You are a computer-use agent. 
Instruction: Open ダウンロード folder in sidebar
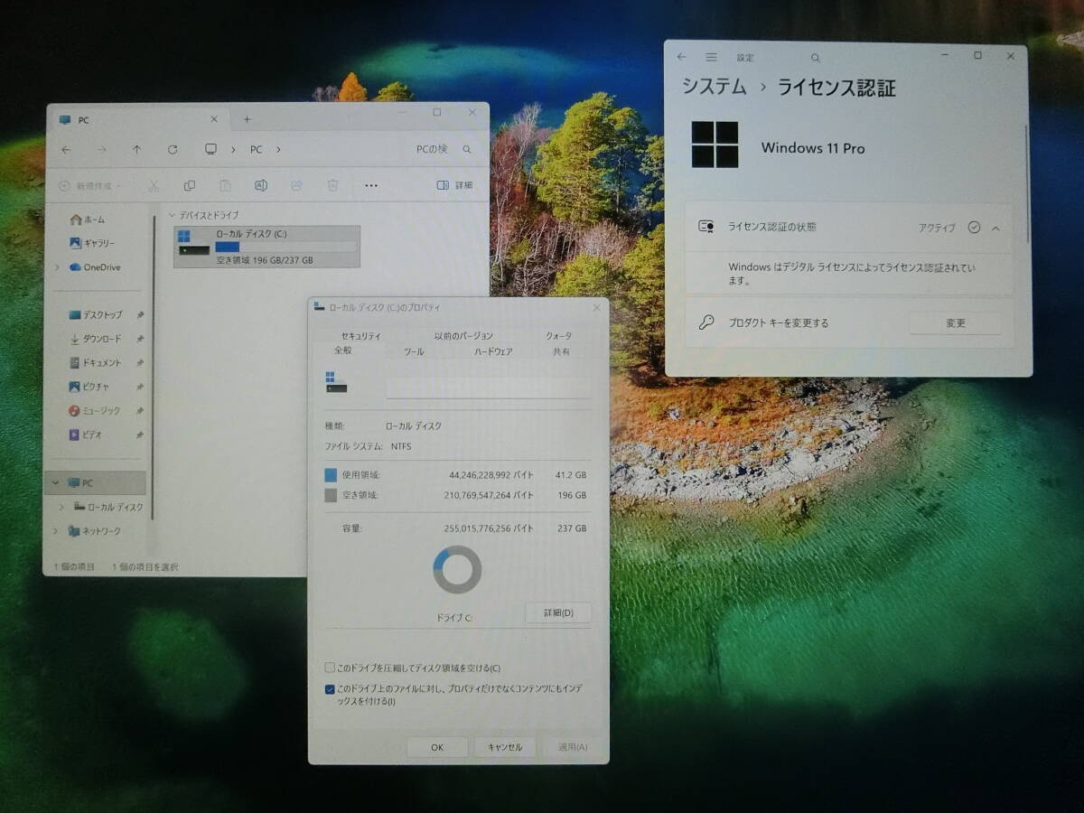(x=101, y=339)
